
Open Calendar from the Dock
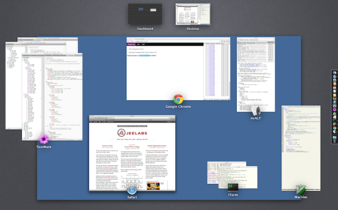tap(335, 87)
